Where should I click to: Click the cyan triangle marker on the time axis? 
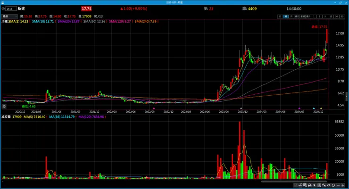click(314, 108)
